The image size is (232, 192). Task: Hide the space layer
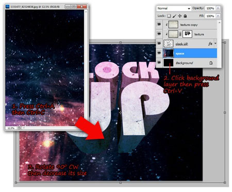[159, 53]
